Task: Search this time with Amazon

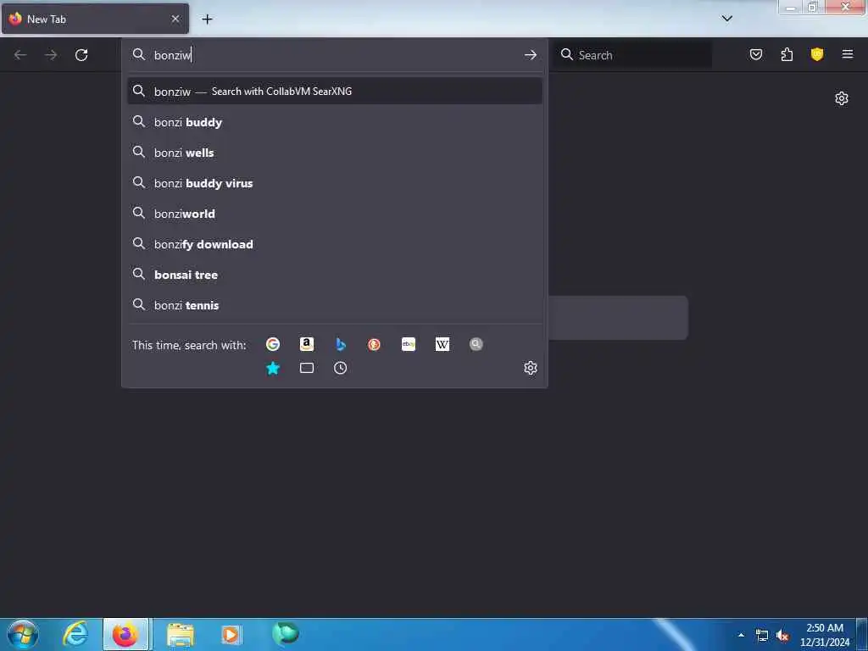Action: point(307,344)
